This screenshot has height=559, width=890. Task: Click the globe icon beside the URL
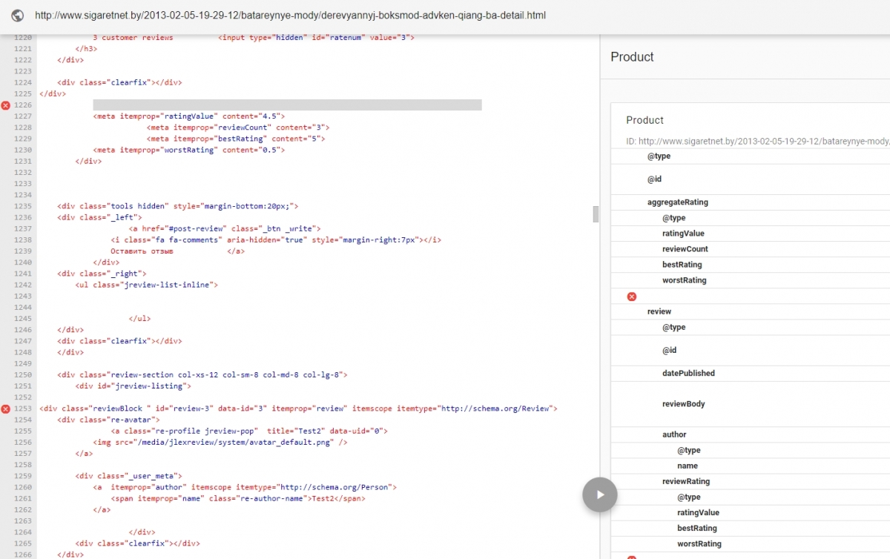[x=17, y=15]
